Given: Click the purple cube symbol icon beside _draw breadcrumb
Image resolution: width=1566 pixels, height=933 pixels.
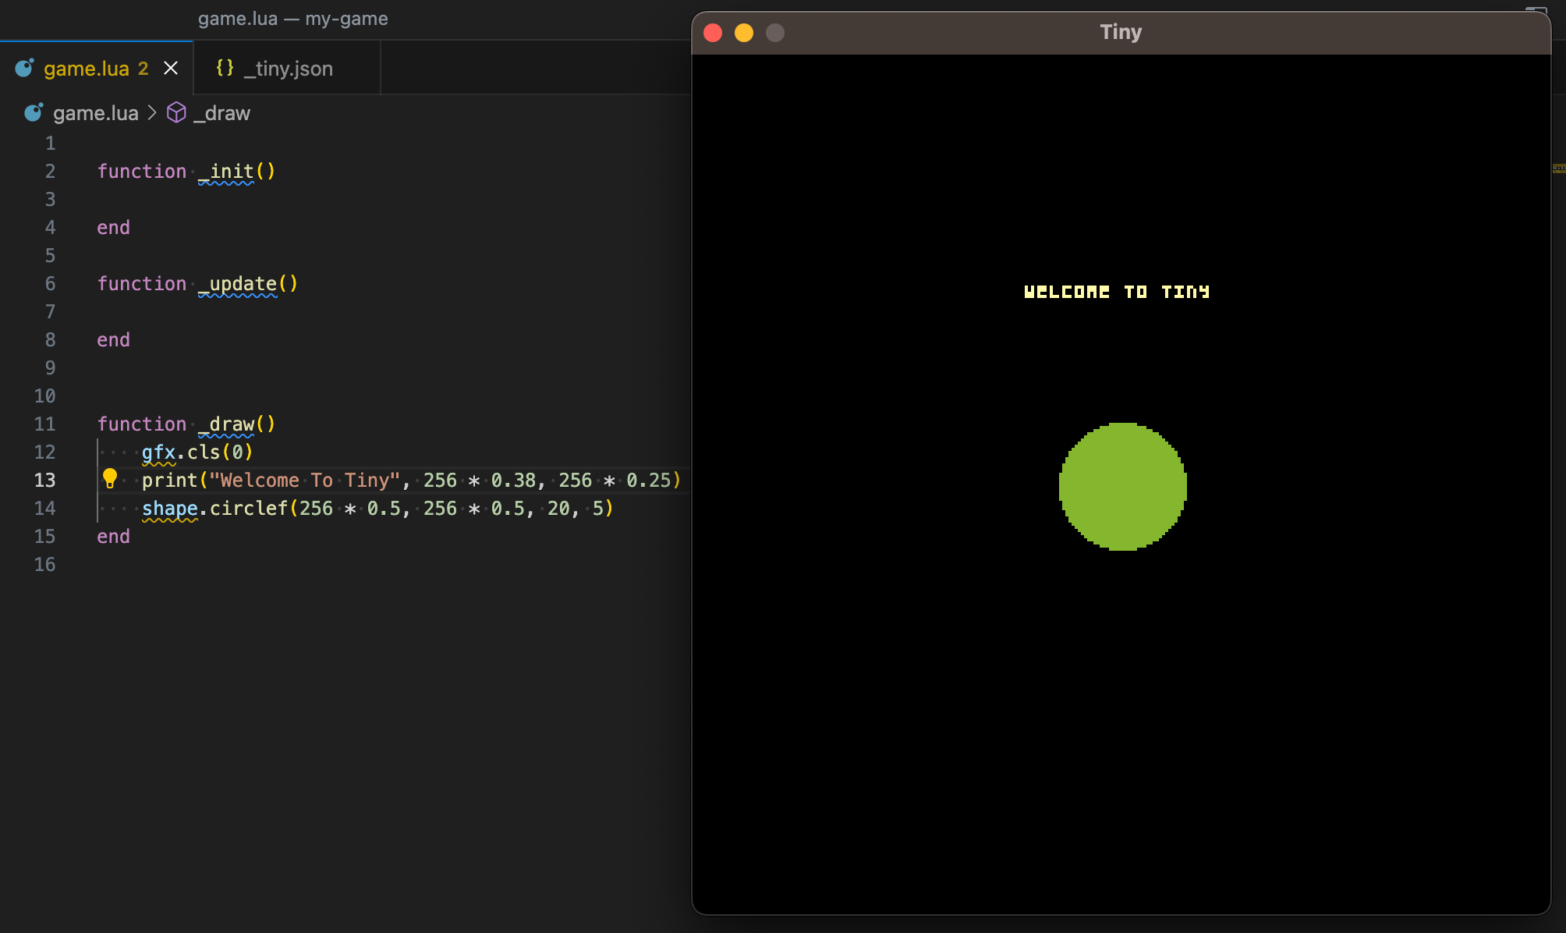Looking at the screenshot, I should tap(176, 113).
